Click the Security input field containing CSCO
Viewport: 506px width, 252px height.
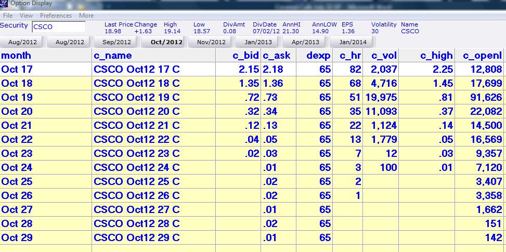pos(59,26)
